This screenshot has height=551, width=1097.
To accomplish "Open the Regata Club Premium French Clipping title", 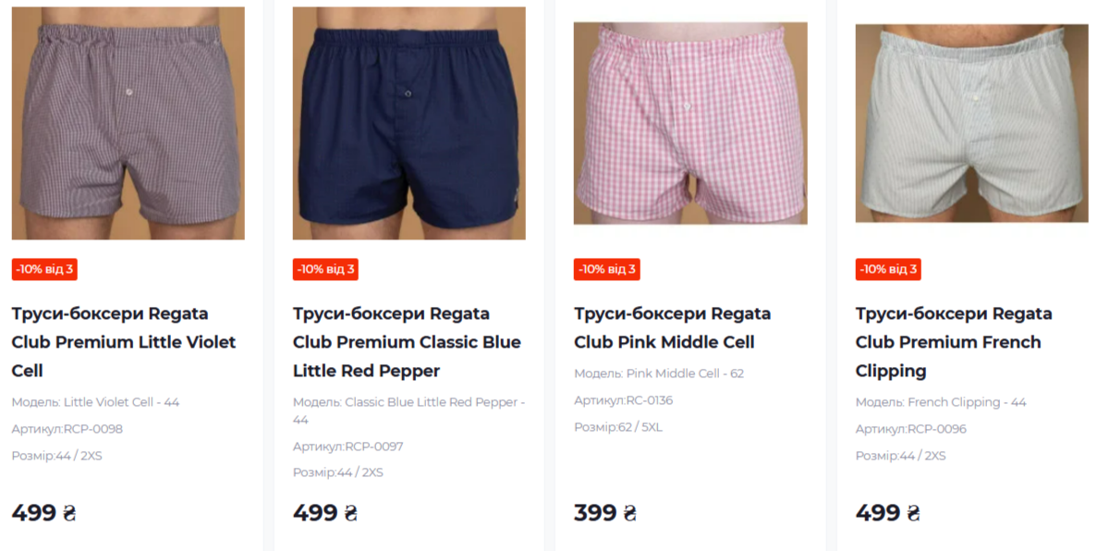I will 954,342.
